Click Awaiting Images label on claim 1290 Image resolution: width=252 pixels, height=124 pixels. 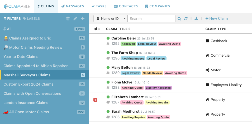tap(133, 58)
